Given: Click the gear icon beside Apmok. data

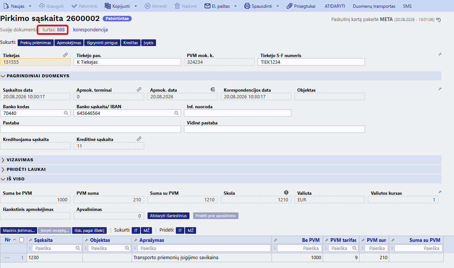Looking at the screenshot, I should (x=213, y=89).
